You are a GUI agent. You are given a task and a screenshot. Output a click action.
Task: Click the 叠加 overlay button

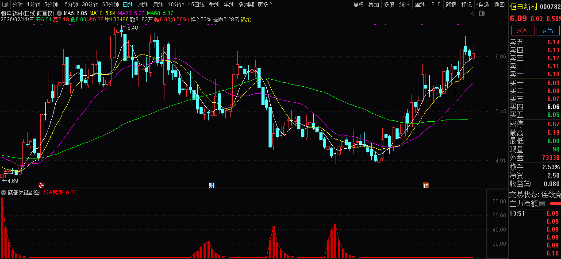(374, 4)
